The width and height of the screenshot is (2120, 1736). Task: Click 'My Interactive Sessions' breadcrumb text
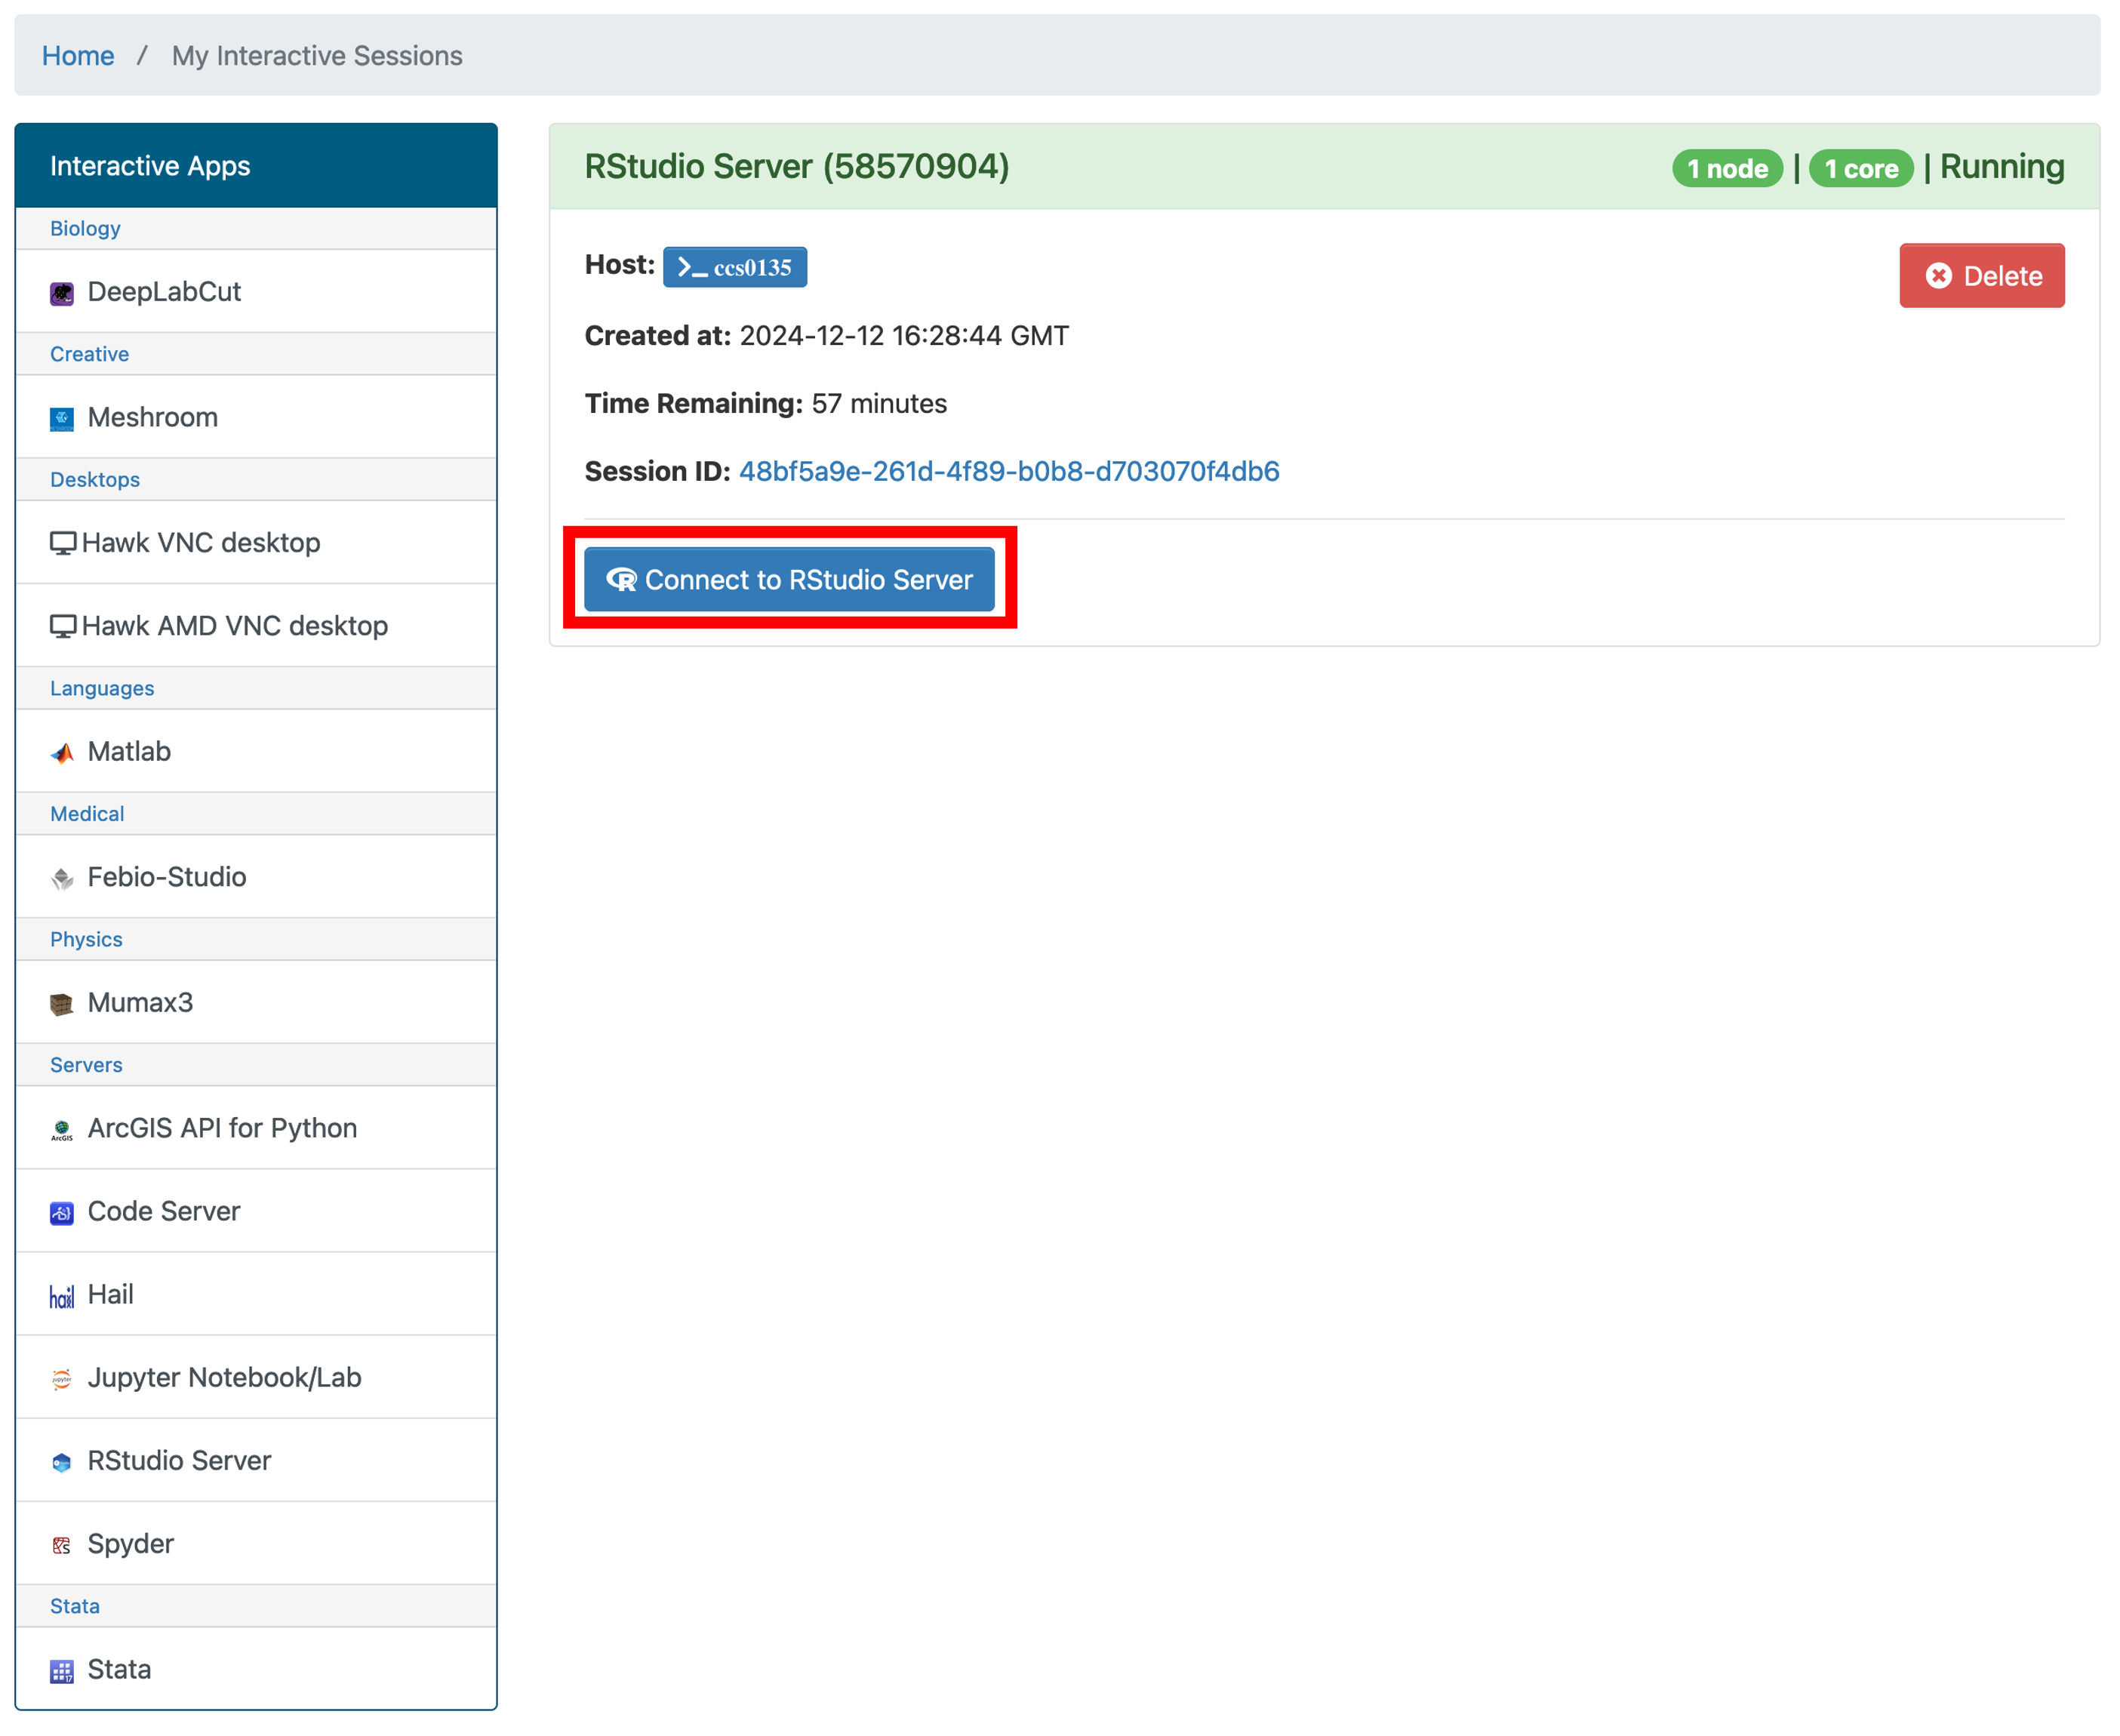point(317,55)
